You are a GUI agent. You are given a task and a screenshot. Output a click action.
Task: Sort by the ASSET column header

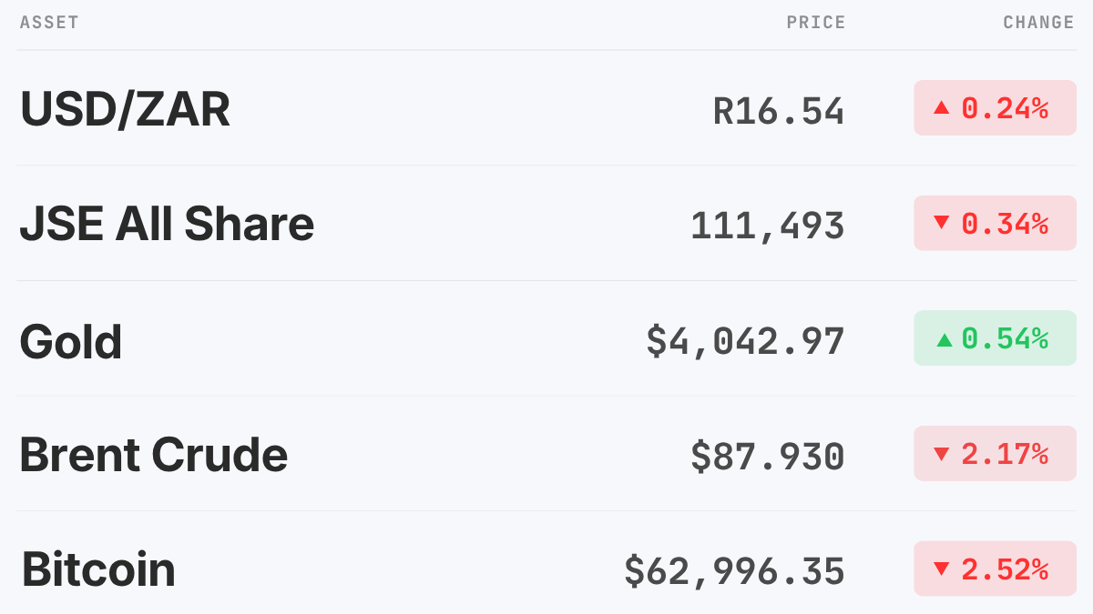[x=49, y=23]
